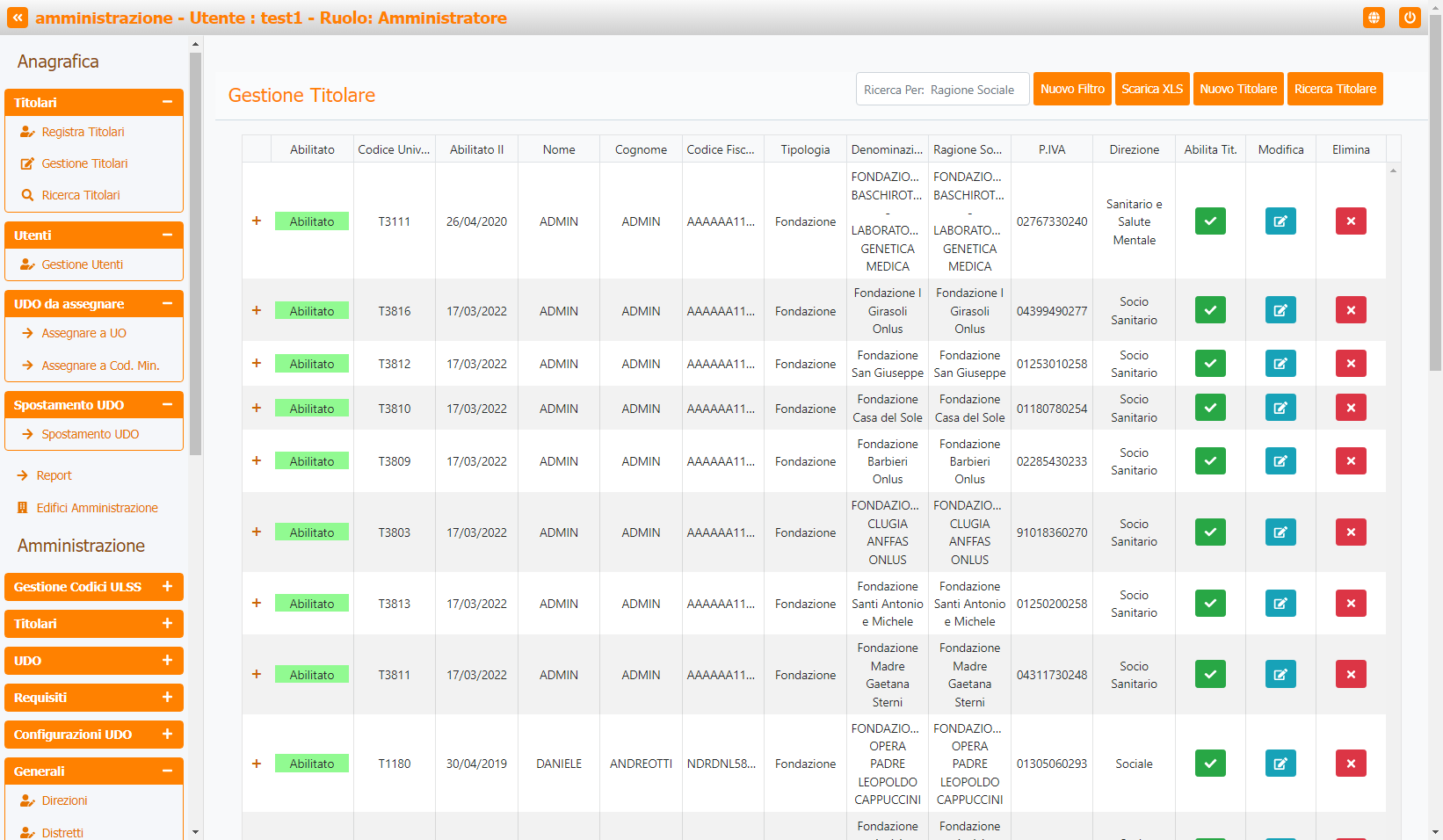Edit the T1180 Andreotti row
Viewport: 1443px width, 840px height.
1280,764
